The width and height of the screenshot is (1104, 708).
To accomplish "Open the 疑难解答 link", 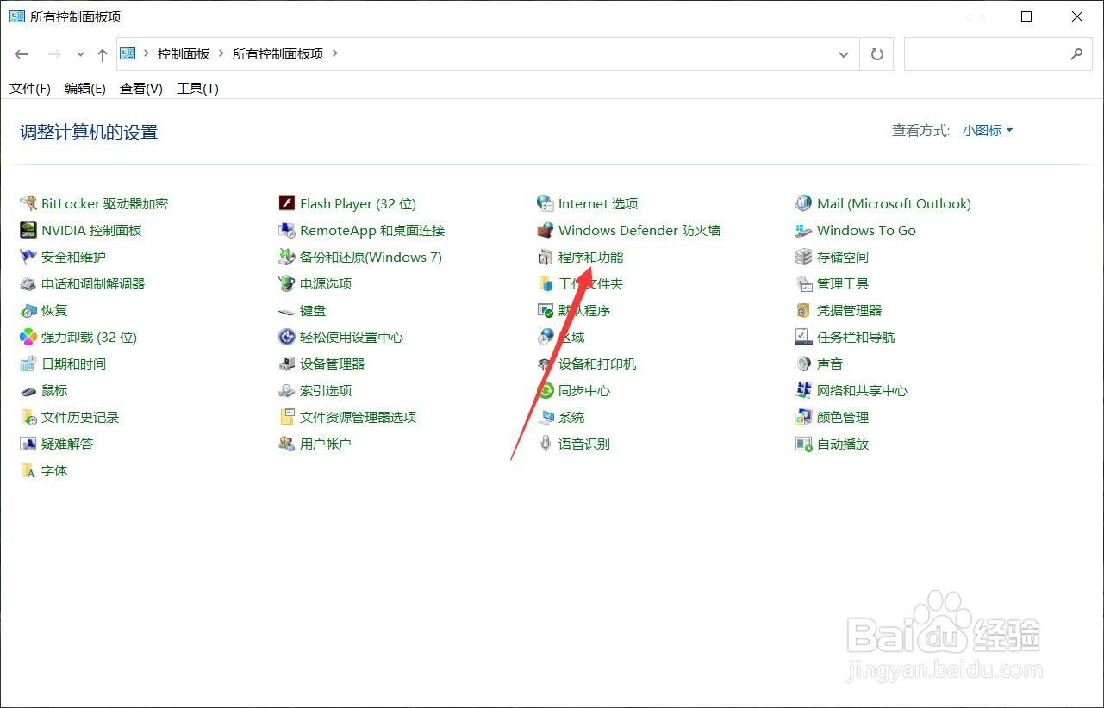I will pyautogui.click(x=67, y=444).
